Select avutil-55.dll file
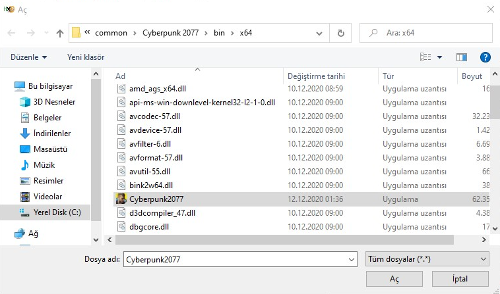The width and height of the screenshot is (500, 294). click(150, 172)
